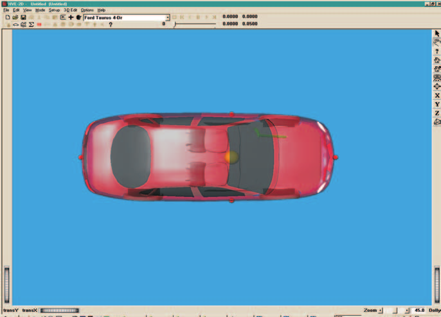Click the plus add-object icon
441x317 pixels.
click(x=71, y=17)
